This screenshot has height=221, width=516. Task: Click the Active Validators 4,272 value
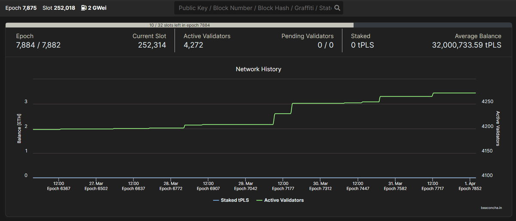coord(193,45)
